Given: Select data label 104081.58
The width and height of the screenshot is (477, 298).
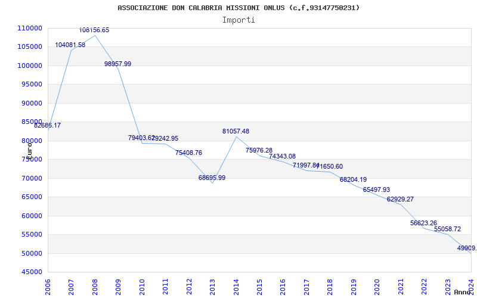Looking at the screenshot, I should coord(70,45).
